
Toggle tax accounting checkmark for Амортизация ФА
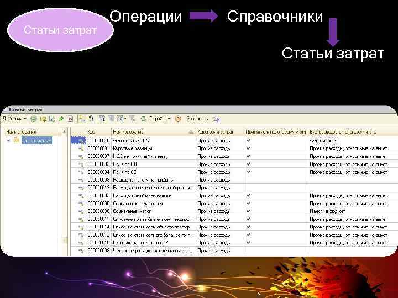tap(248, 140)
